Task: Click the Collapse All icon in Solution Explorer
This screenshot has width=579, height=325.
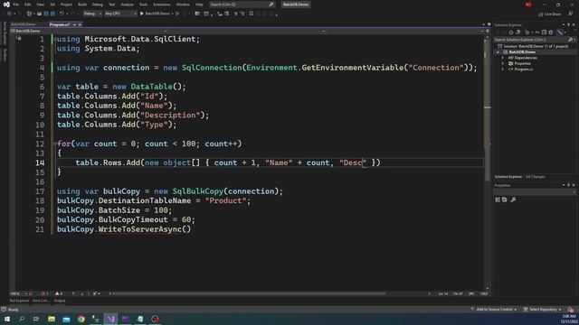Action: tap(544, 32)
